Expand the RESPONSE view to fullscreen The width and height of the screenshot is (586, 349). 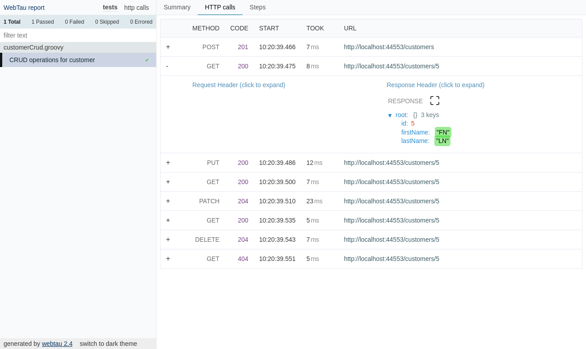point(434,101)
